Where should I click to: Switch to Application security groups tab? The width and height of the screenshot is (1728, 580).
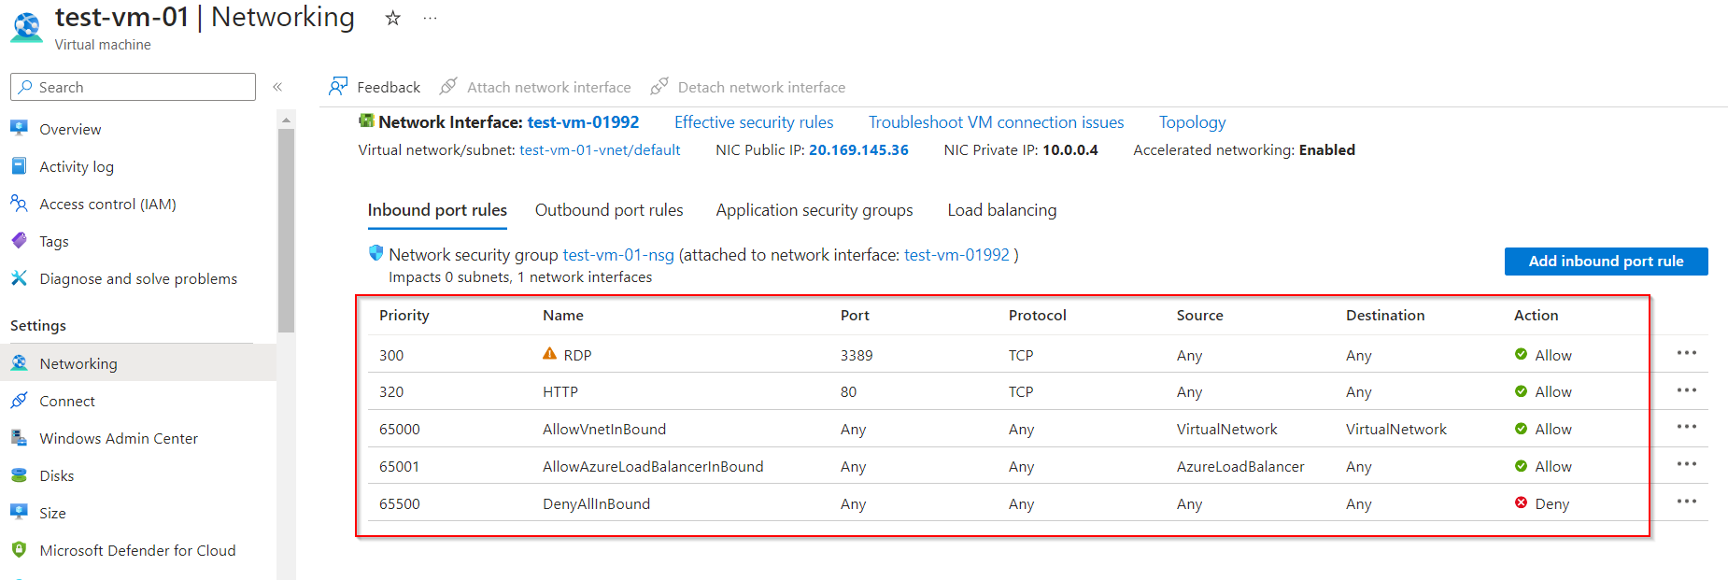pos(814,210)
